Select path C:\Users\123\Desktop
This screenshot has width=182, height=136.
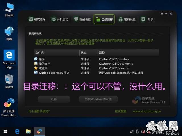coord(114,59)
